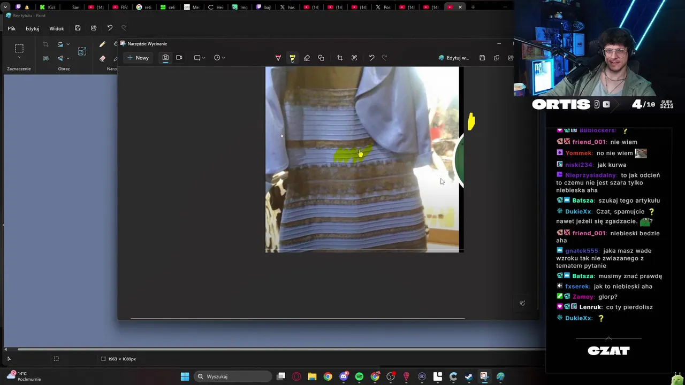The height and width of the screenshot is (385, 685).
Task: Click the Nowy button in Snipping Tool
Action: (138, 58)
